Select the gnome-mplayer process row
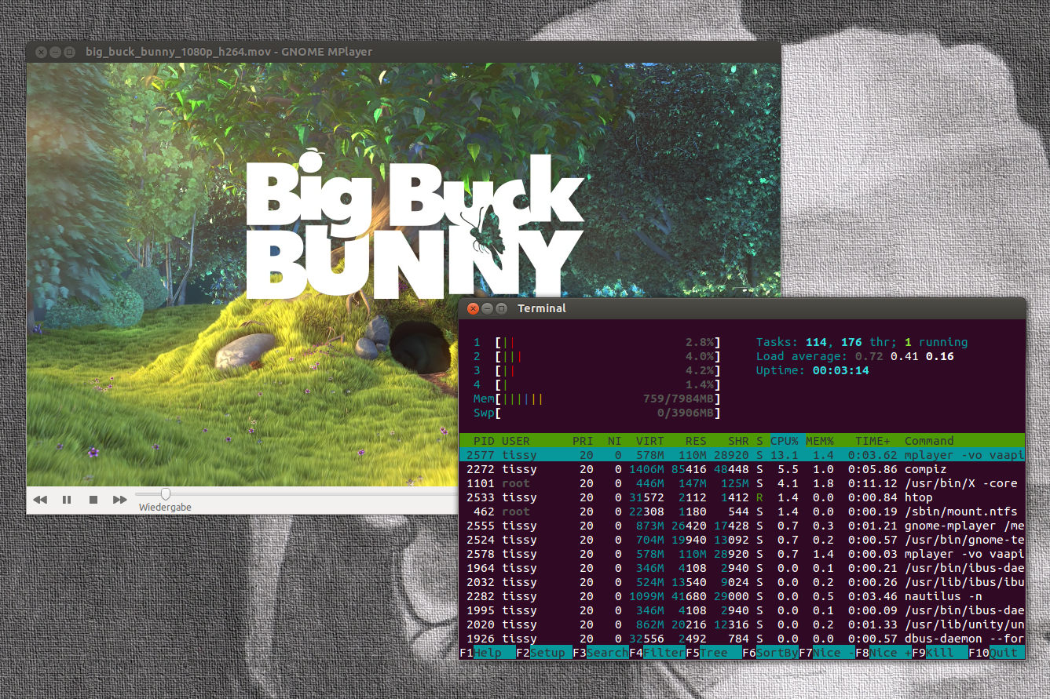Screen dimensions: 1050x699 [742, 526]
